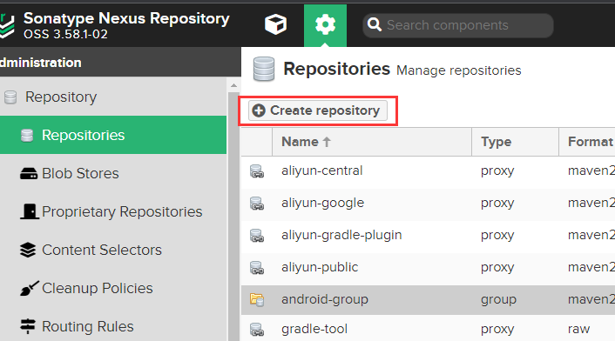
Task: Click the Routing Rules signpost icon
Action: [x=28, y=326]
